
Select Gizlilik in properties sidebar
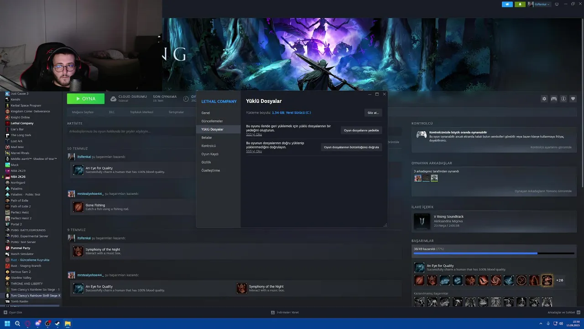(x=218, y=162)
